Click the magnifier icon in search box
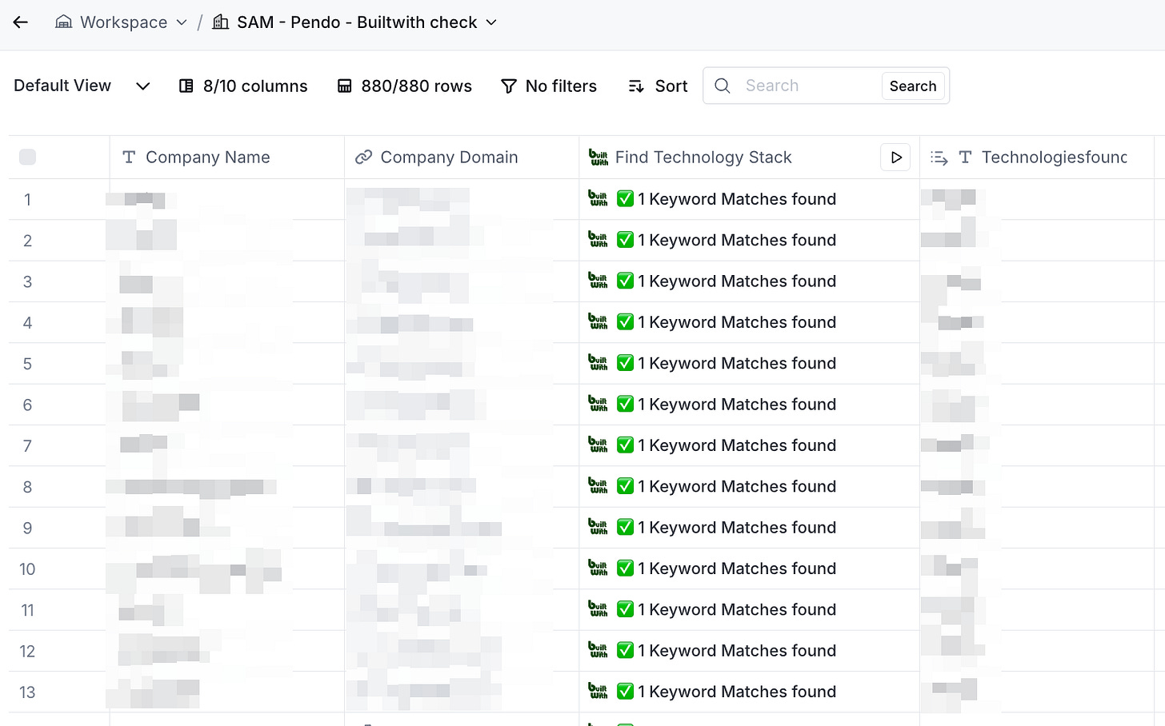This screenshot has height=726, width=1165. click(723, 86)
